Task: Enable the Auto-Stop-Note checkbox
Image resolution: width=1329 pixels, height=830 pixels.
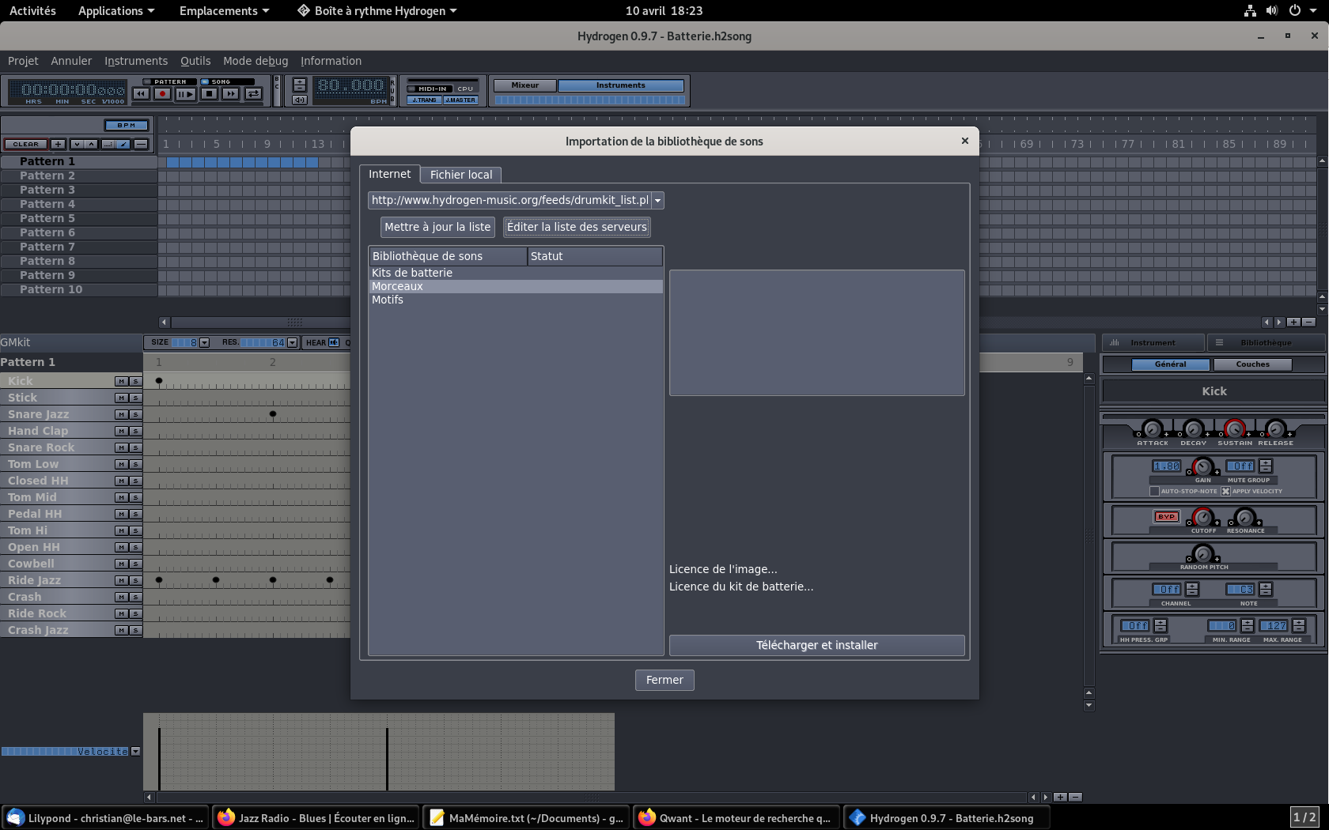Action: click(x=1154, y=492)
